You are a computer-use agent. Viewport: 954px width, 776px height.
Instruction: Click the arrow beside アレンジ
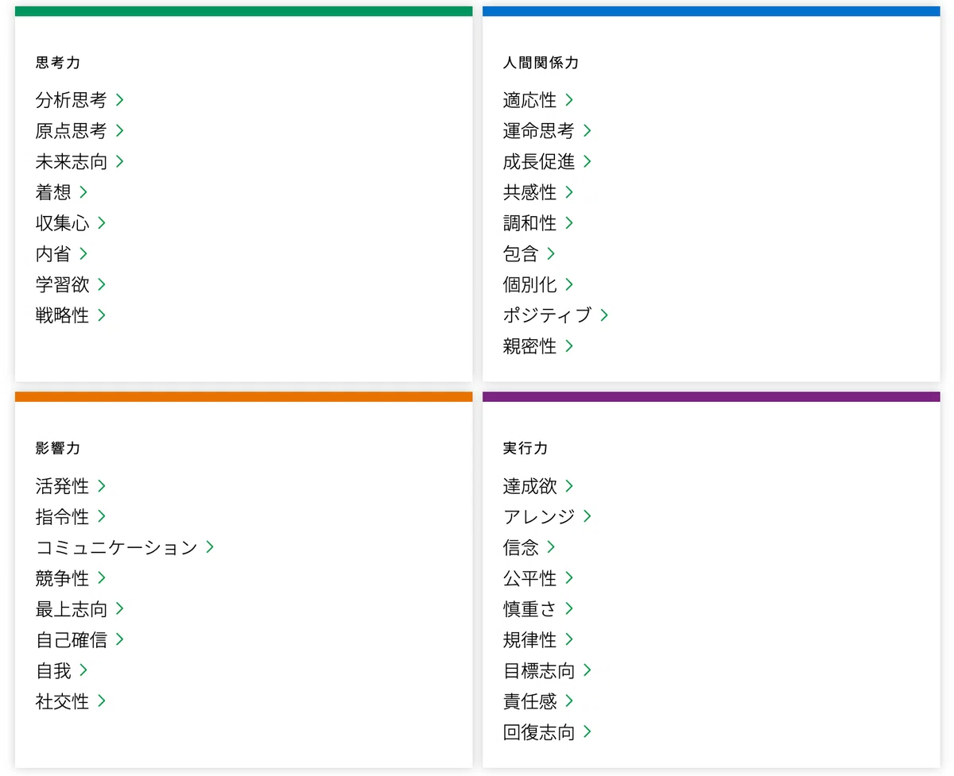[588, 516]
